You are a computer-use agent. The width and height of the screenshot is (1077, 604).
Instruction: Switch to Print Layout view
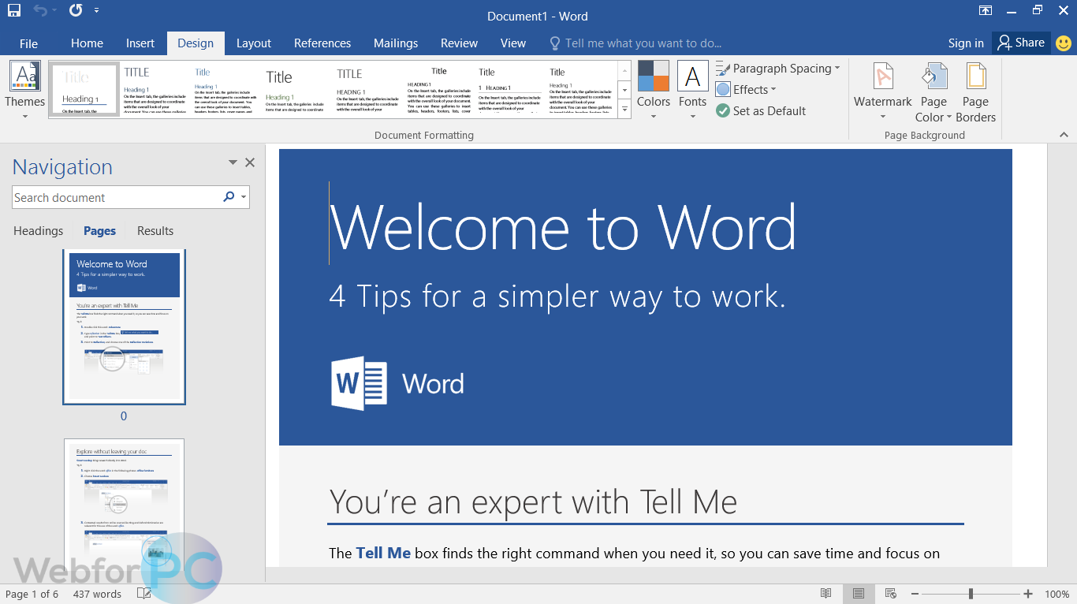859,594
